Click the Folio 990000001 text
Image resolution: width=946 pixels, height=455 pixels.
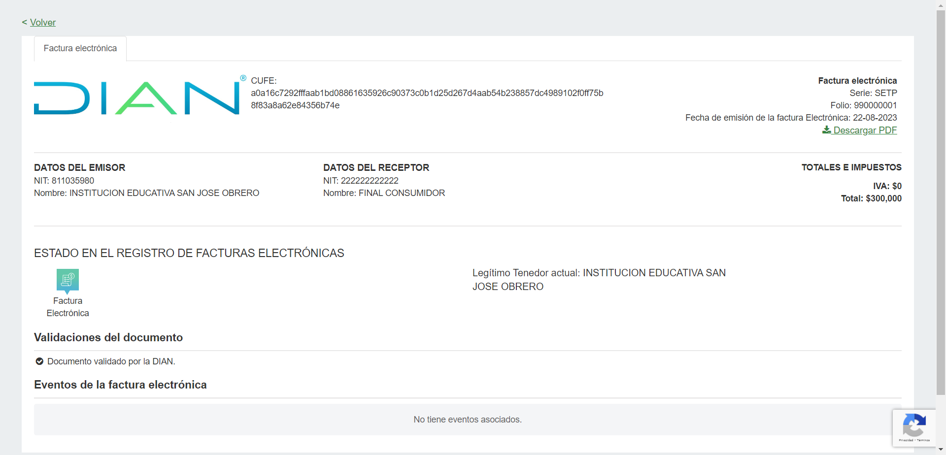(863, 105)
